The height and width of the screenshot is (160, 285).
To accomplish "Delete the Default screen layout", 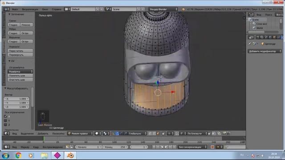I will (x=102, y=9).
